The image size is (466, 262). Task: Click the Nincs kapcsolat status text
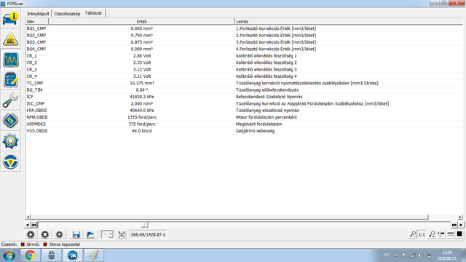point(65,245)
